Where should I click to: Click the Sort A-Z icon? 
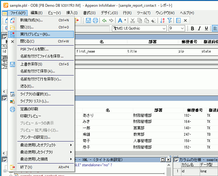click(162, 20)
